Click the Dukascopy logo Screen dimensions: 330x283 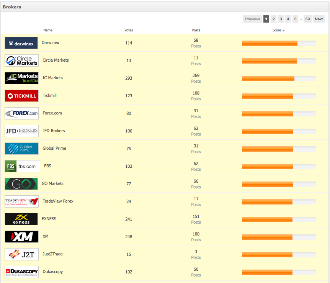[22, 272]
